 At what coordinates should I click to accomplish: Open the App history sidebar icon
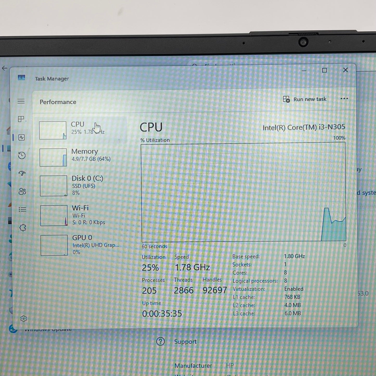point(22,155)
